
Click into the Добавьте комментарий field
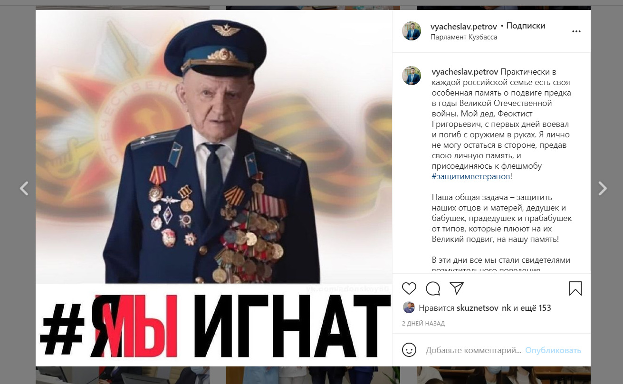(x=473, y=350)
